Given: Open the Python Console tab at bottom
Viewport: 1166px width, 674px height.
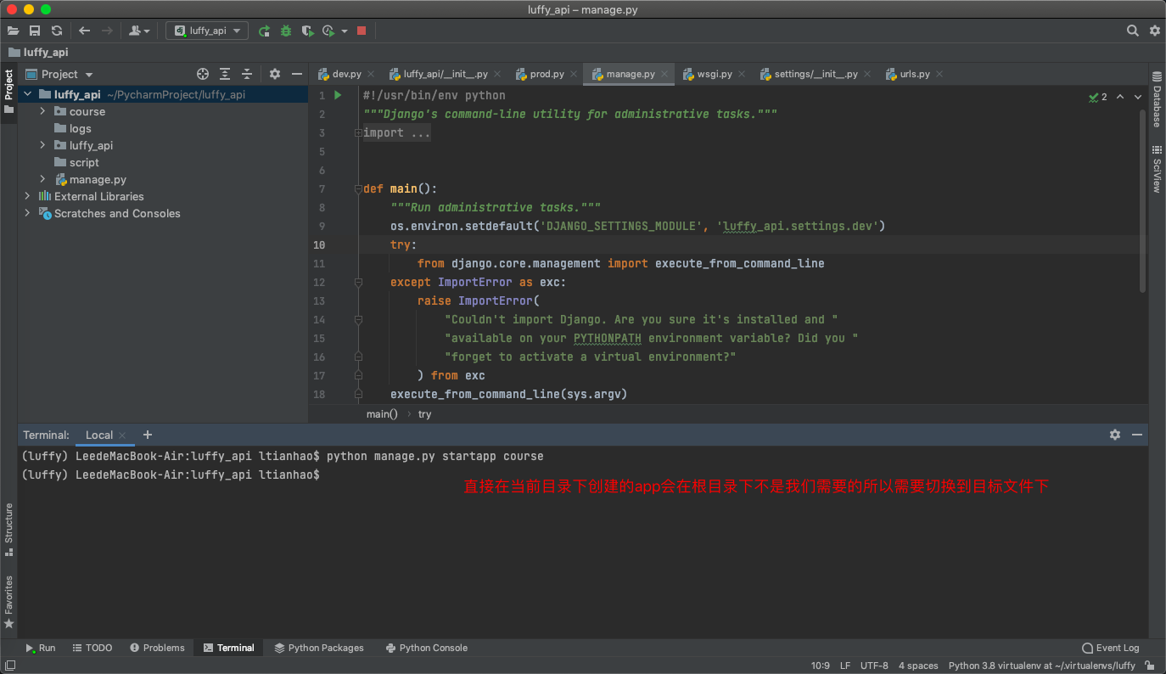Looking at the screenshot, I should [426, 648].
